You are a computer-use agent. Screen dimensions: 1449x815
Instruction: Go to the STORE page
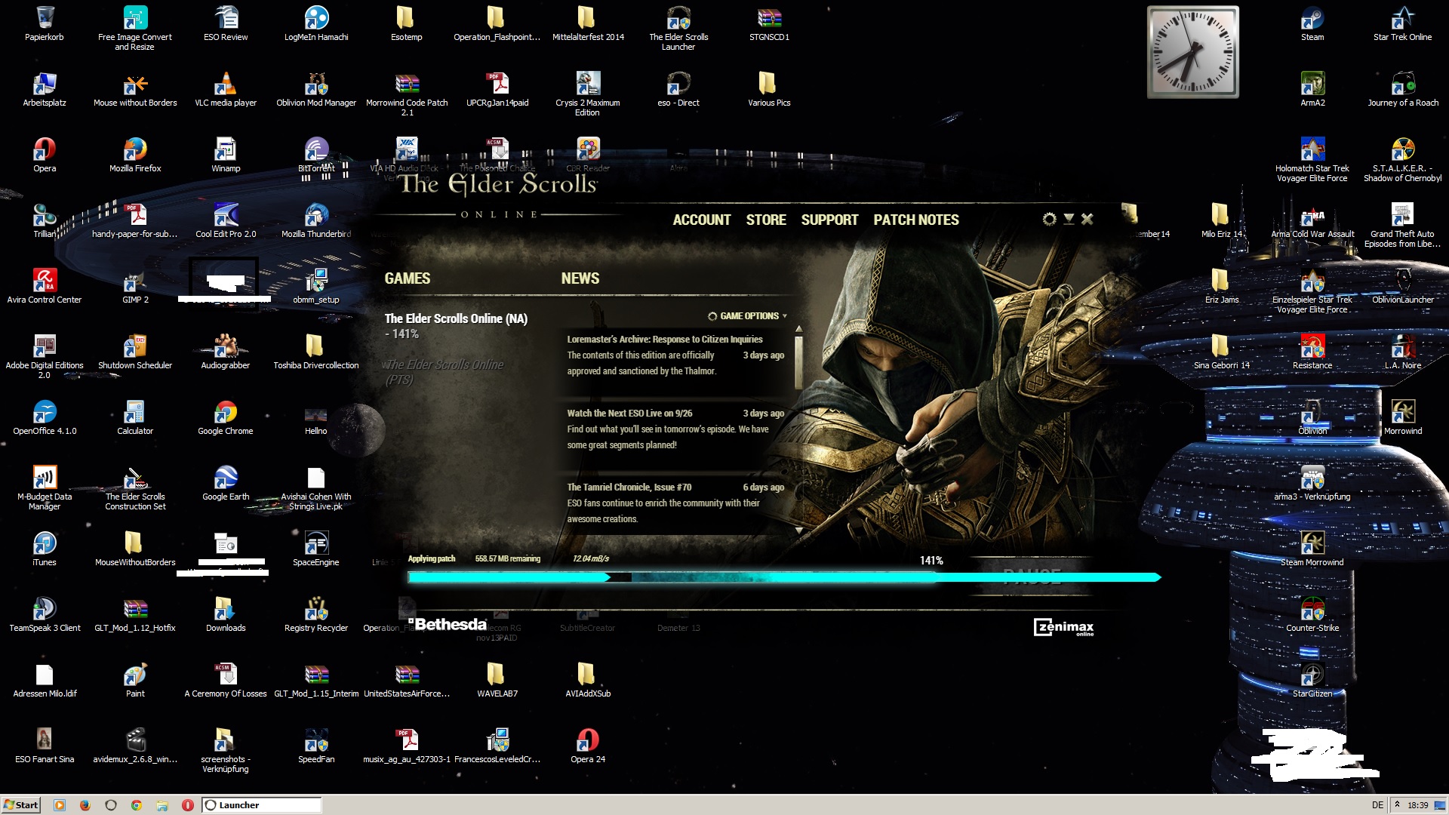[x=765, y=220]
